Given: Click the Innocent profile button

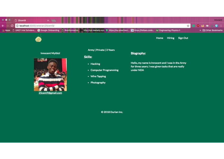Looking at the screenshot, I should [218, 20].
